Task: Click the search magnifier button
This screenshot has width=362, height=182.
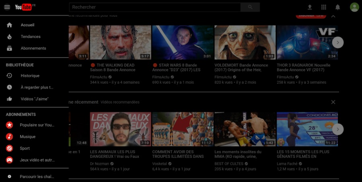Action: click(x=250, y=7)
